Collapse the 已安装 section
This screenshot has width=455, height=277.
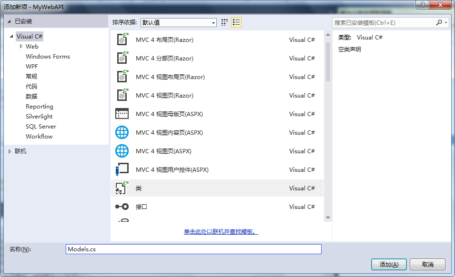(x=9, y=21)
